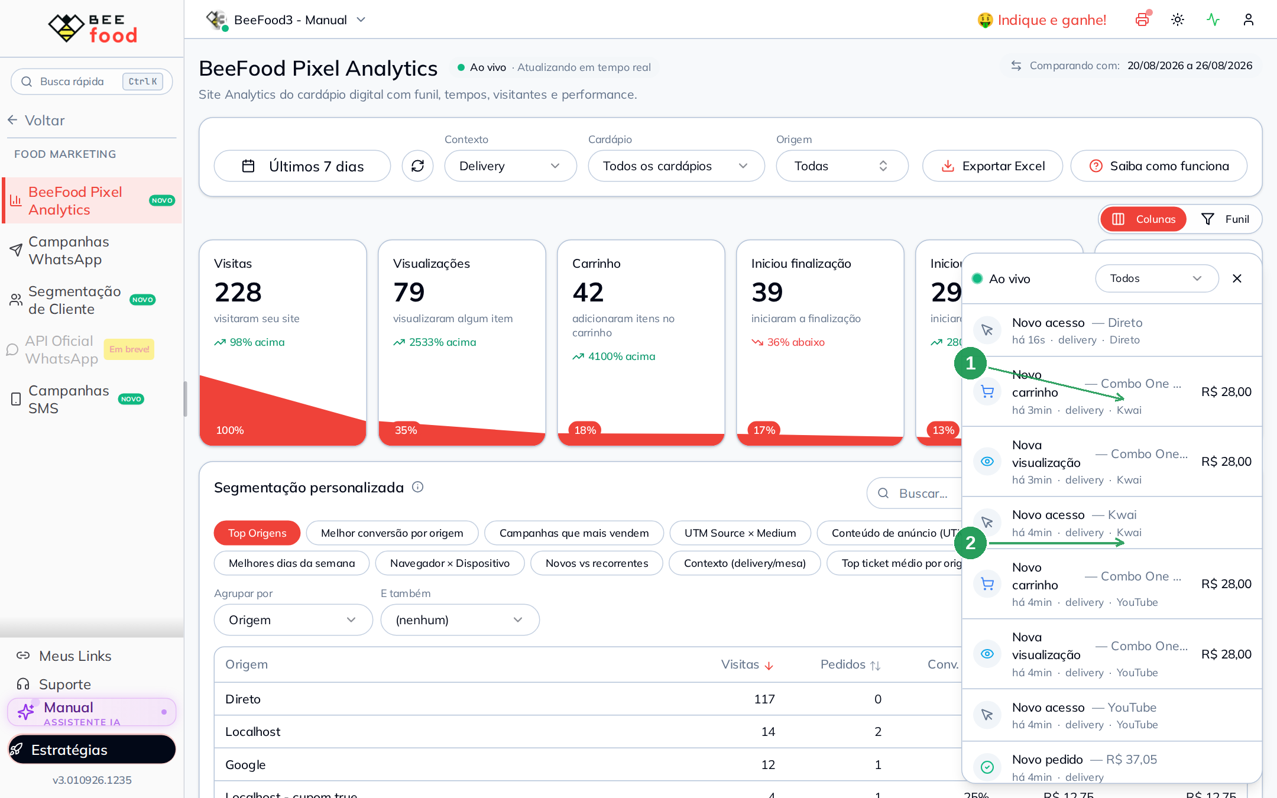Click the info icon beside Segmentação personalizada
The image size is (1277, 798).
(417, 487)
